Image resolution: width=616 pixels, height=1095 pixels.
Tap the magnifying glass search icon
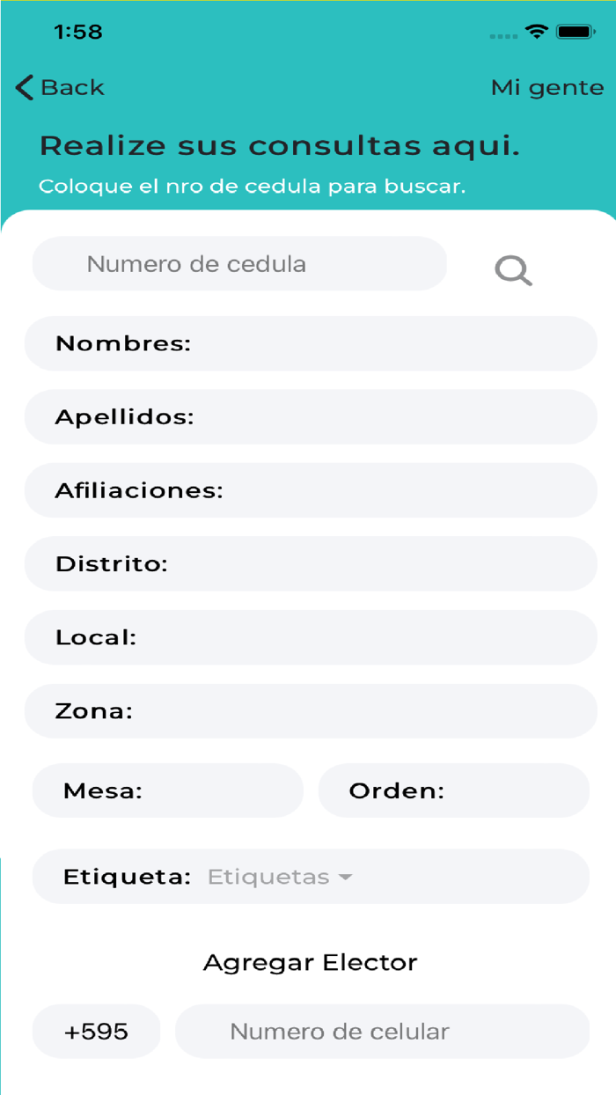pos(513,270)
